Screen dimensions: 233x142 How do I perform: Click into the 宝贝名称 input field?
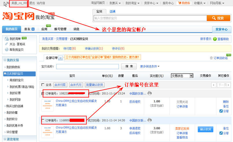coord(87,67)
